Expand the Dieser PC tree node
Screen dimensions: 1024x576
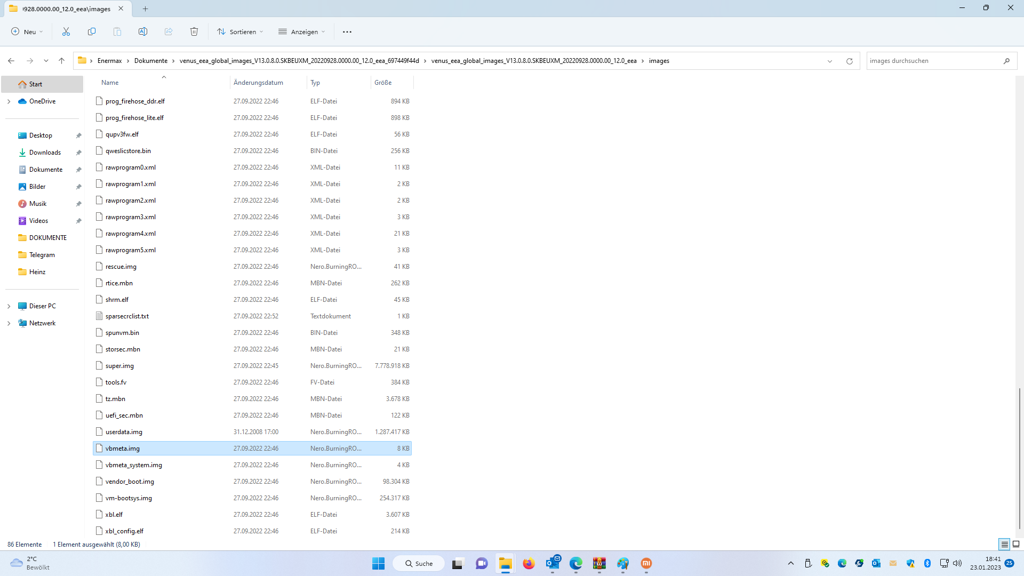[9, 306]
